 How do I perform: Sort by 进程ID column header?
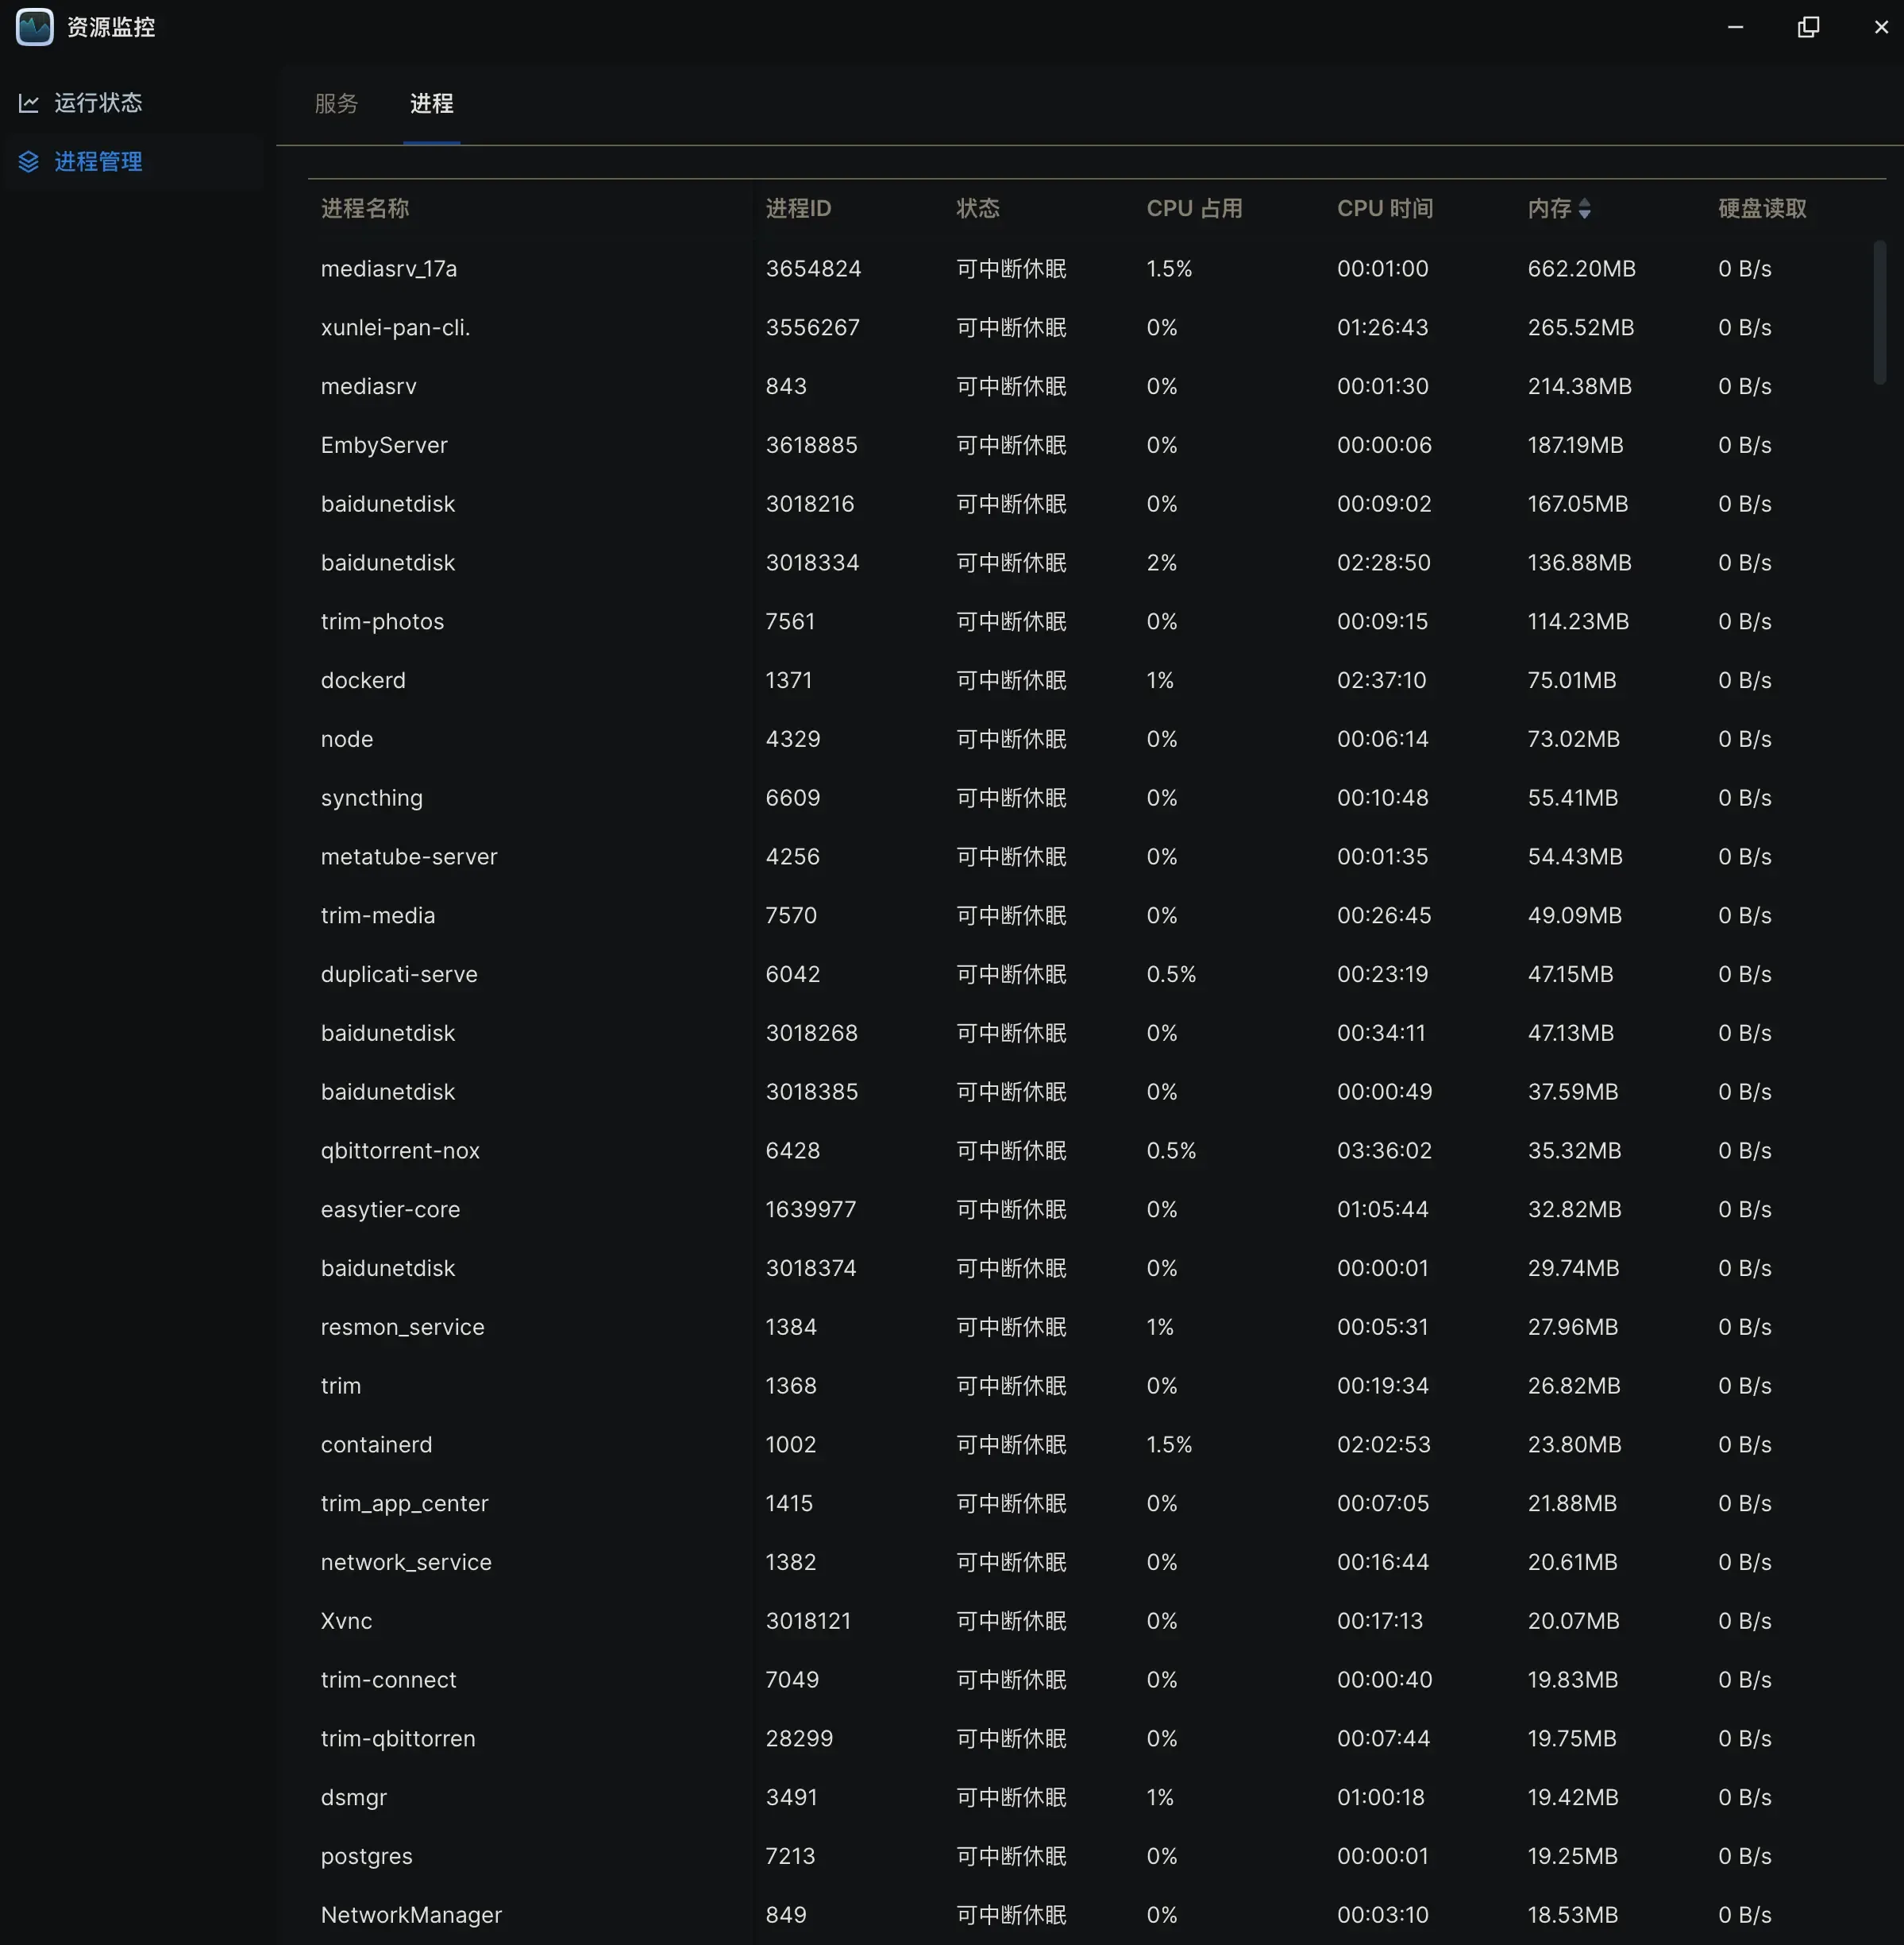point(798,208)
